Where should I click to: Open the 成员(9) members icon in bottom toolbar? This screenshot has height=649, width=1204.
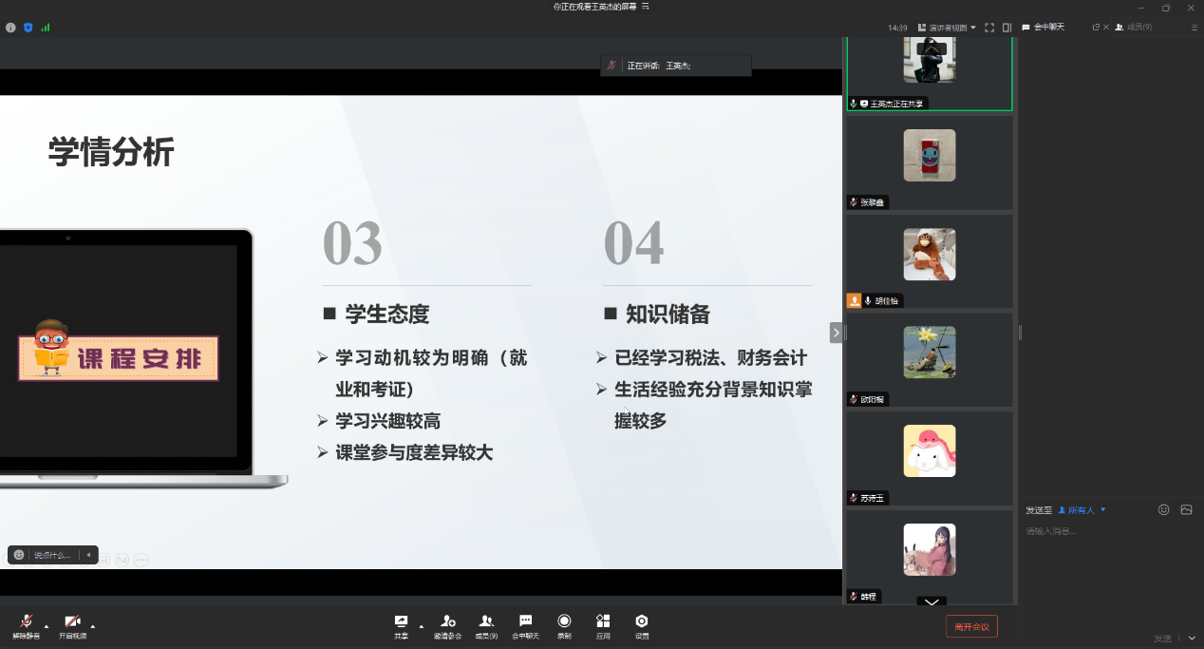(486, 624)
